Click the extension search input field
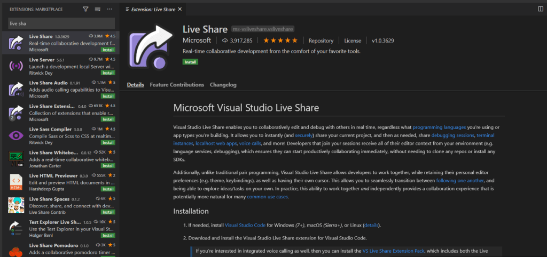This screenshot has width=547, height=257. click(x=61, y=23)
